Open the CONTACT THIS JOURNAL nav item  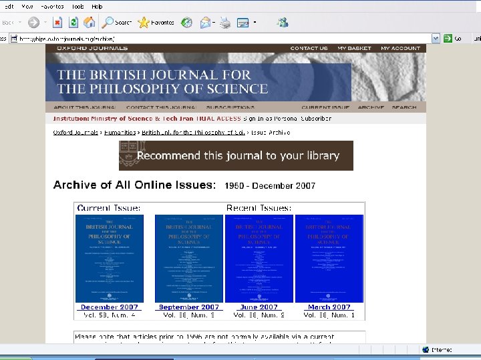162,107
